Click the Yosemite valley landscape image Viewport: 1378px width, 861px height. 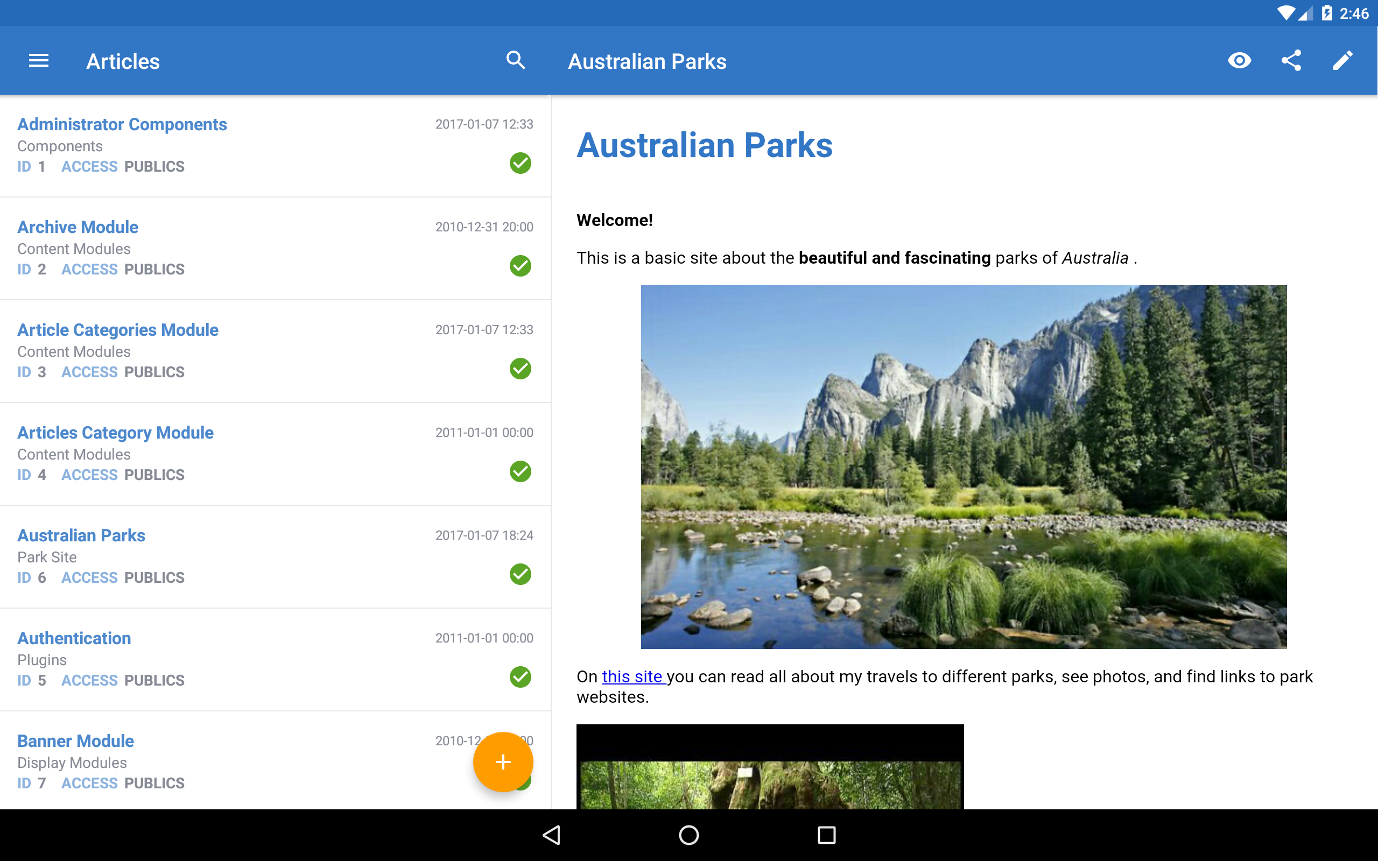tap(964, 467)
